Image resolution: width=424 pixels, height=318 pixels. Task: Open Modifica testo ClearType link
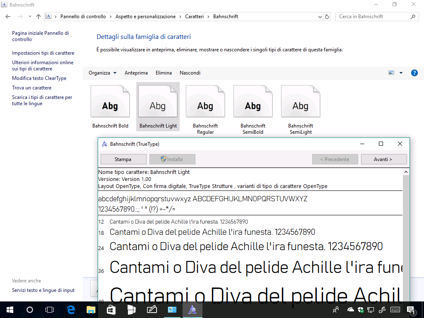pyautogui.click(x=39, y=78)
